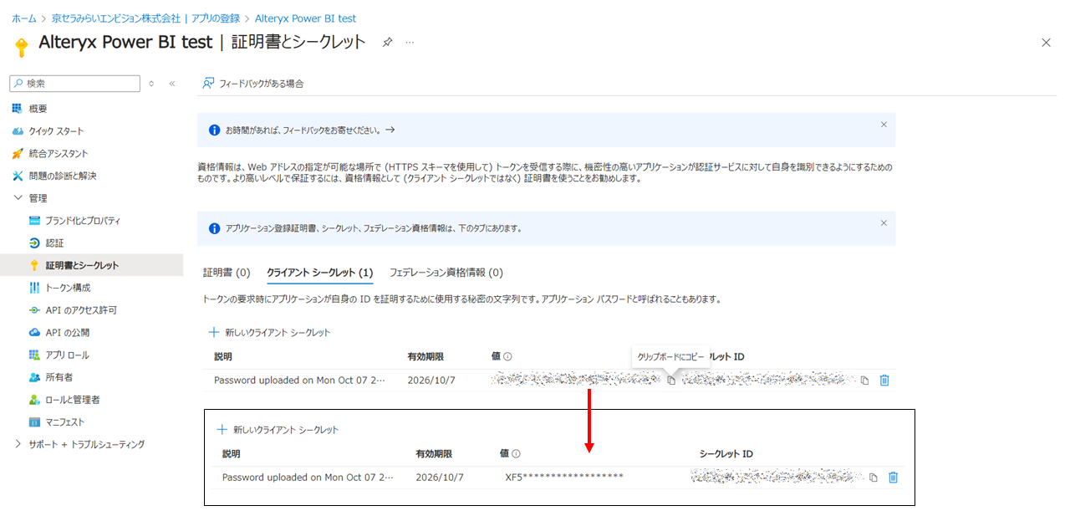Open API の公開 page

point(68,333)
